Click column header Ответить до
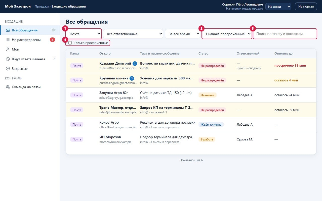Screen dimensions: 322x201 284,54
